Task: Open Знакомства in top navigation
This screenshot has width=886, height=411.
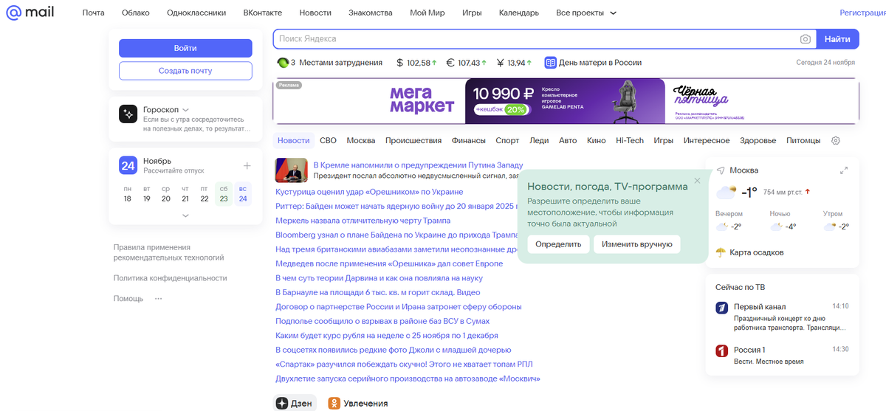Action: pyautogui.click(x=371, y=13)
